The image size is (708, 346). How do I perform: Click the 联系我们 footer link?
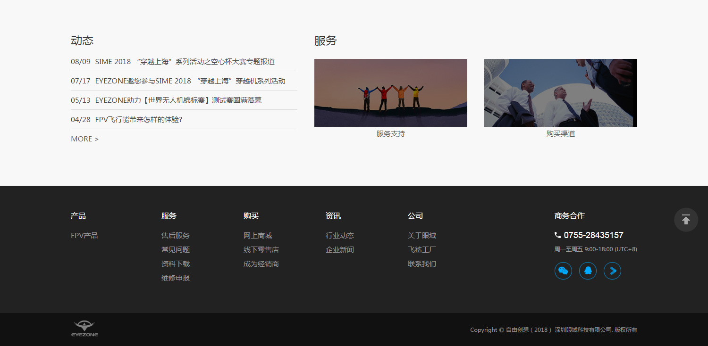click(422, 264)
